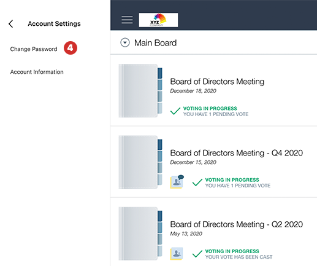This screenshot has height=266, width=317.
Task: Open the hamburger menu icon
Action: coord(127,20)
